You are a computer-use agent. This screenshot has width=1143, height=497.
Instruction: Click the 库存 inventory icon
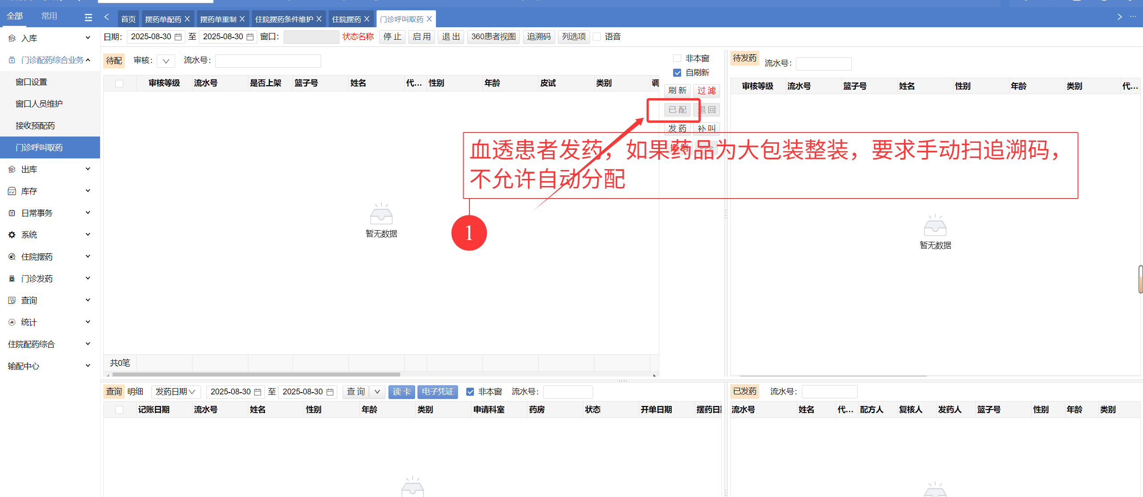(12, 191)
